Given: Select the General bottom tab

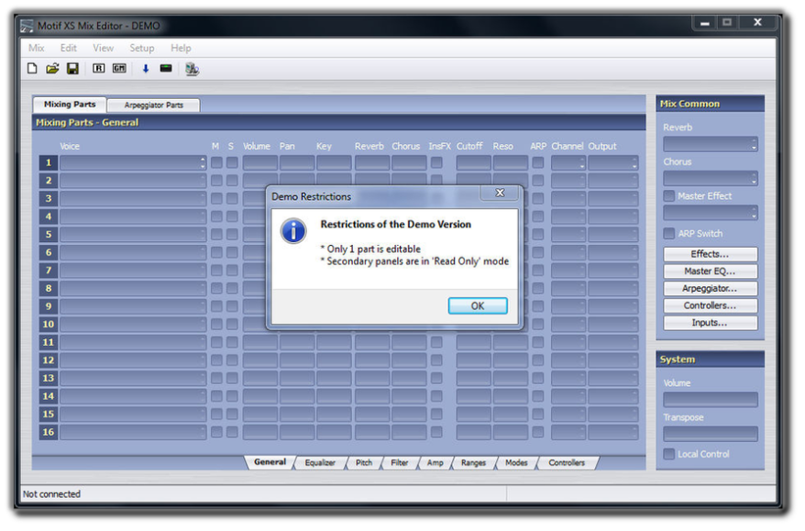Looking at the screenshot, I should coord(270,462).
